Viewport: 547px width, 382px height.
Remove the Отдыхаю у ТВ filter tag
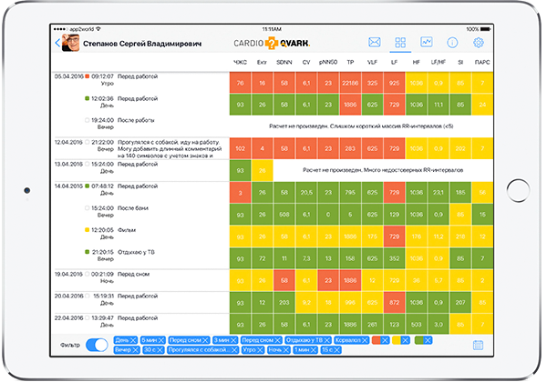tap(327, 340)
